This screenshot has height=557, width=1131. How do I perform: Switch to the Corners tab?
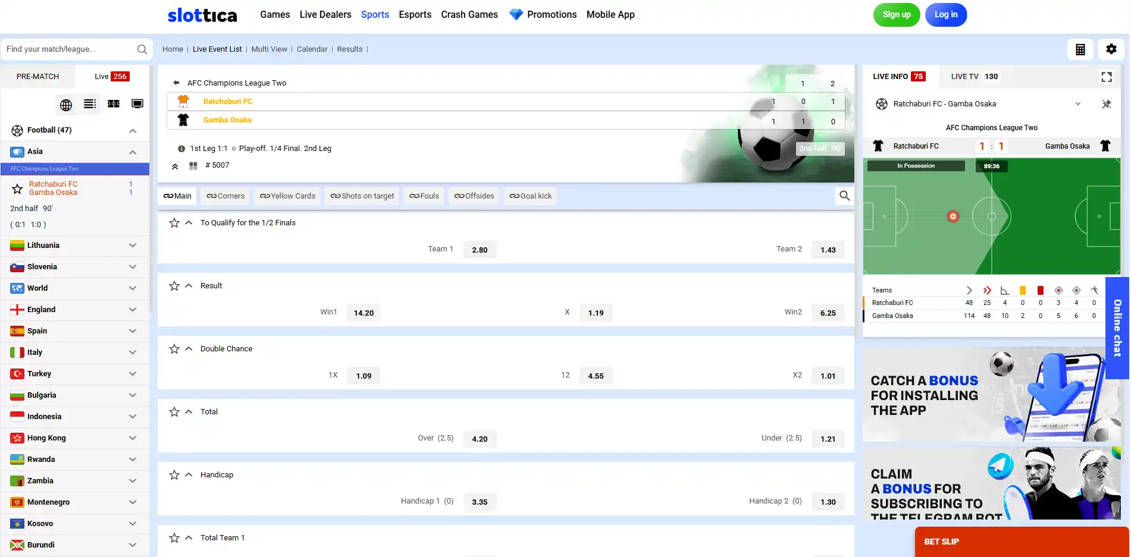[225, 196]
